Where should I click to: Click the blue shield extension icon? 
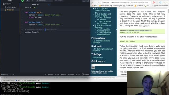click(x=160, y=2)
